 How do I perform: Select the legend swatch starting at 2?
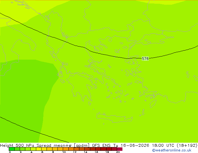(x=22, y=149)
